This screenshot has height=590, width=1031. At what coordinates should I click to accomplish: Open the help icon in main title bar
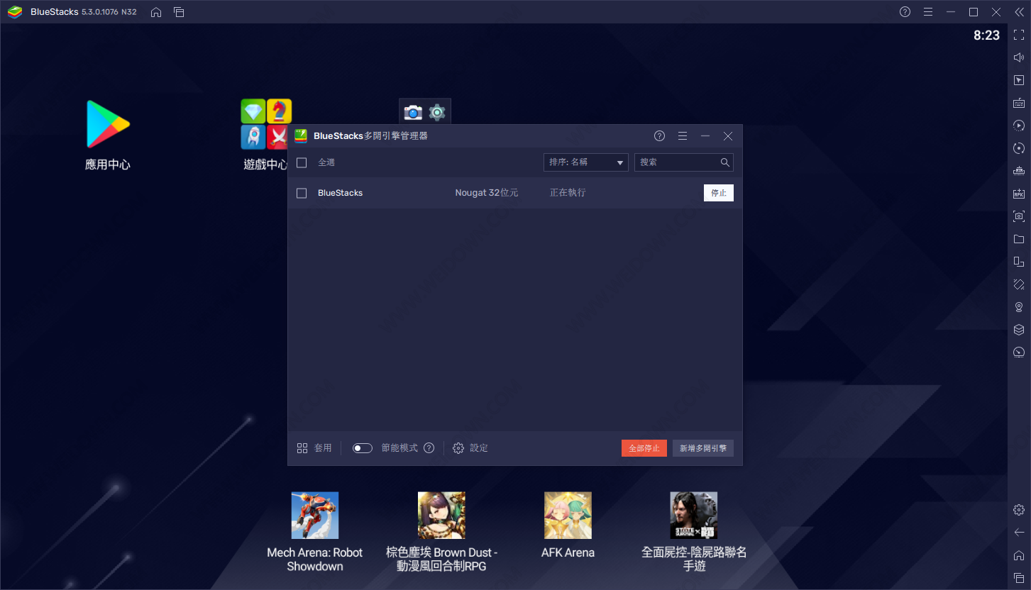coord(905,12)
